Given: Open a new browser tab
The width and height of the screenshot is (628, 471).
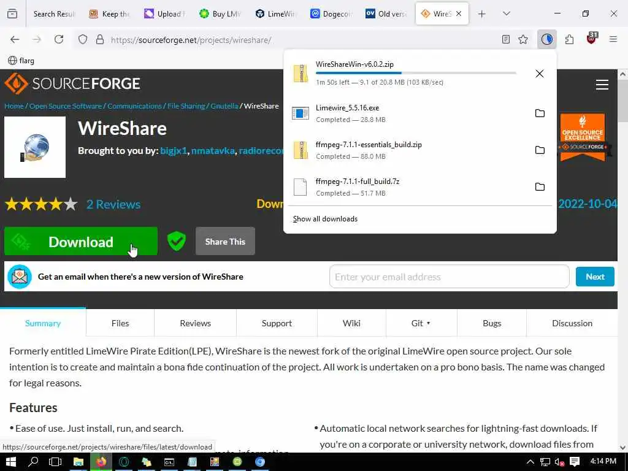Looking at the screenshot, I should [482, 13].
